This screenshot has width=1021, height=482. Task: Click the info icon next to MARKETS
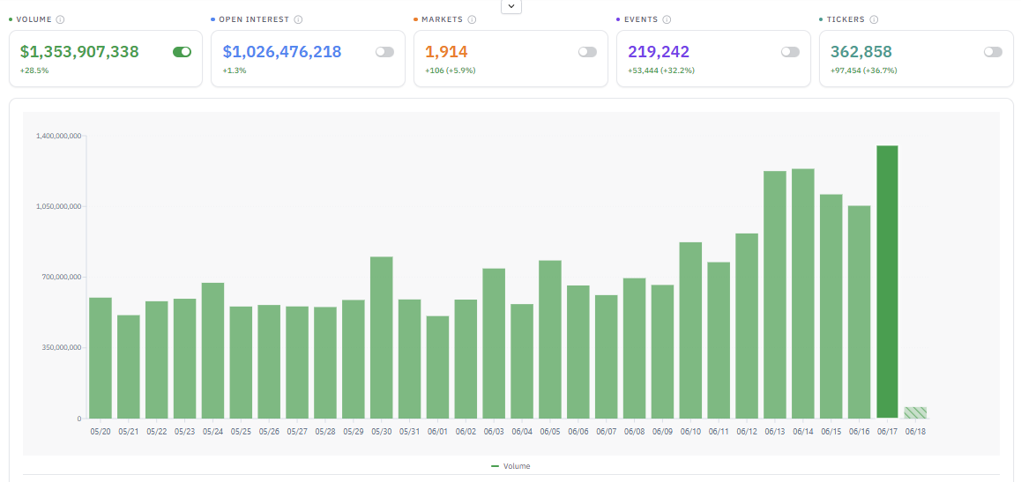[472, 19]
